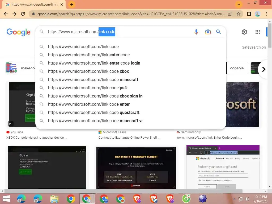Viewport: 272px width, 204px height.
Task: Choose the 'link code minecraft vr' suggestion
Action: (x=131, y=121)
